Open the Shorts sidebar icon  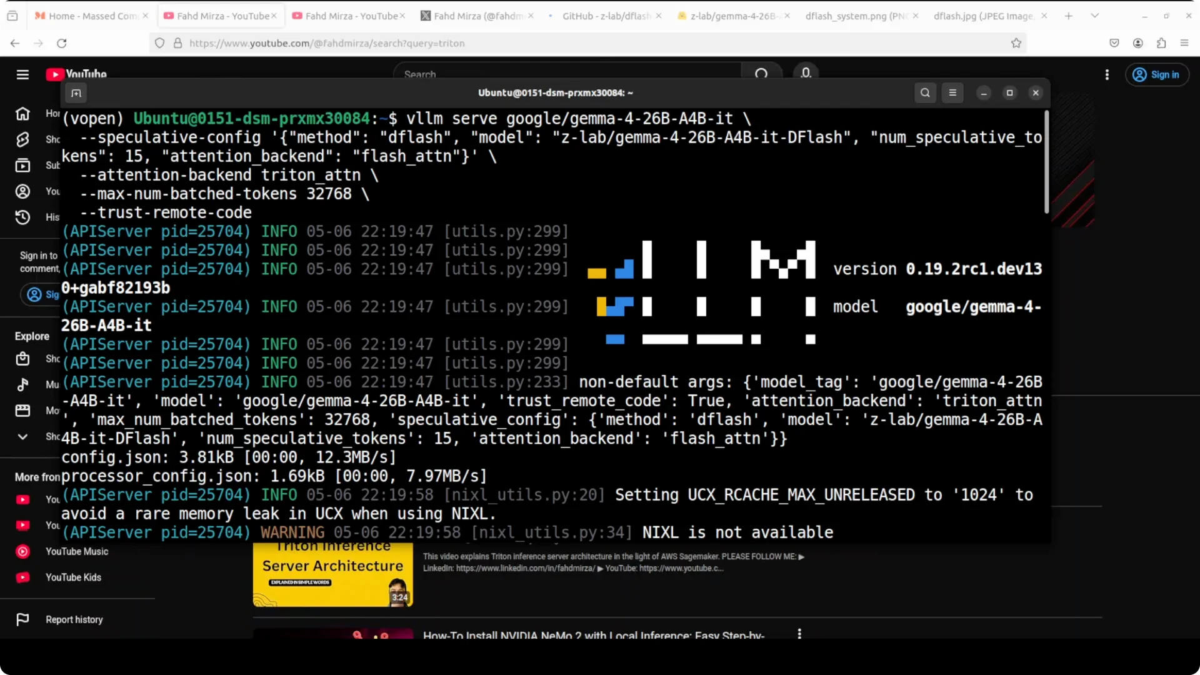coord(22,139)
